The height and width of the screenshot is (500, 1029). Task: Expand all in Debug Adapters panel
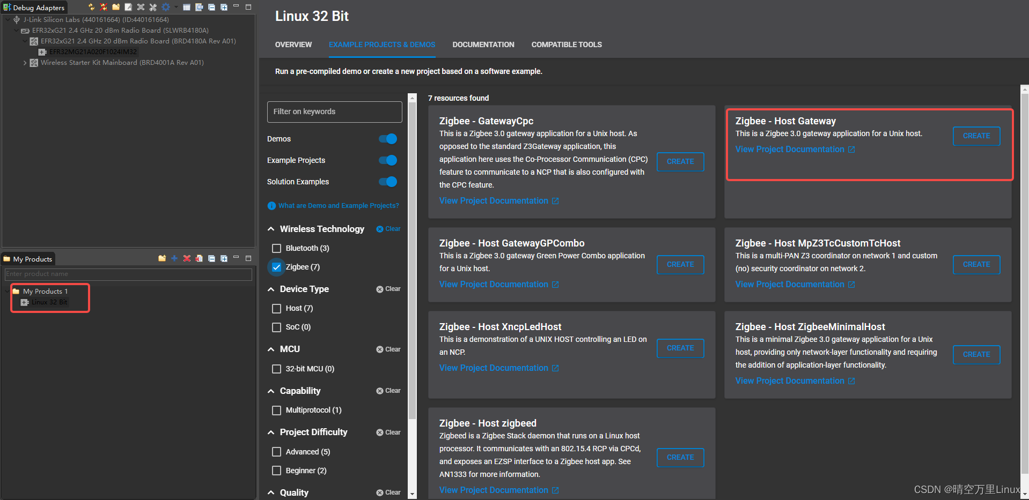[224, 7]
